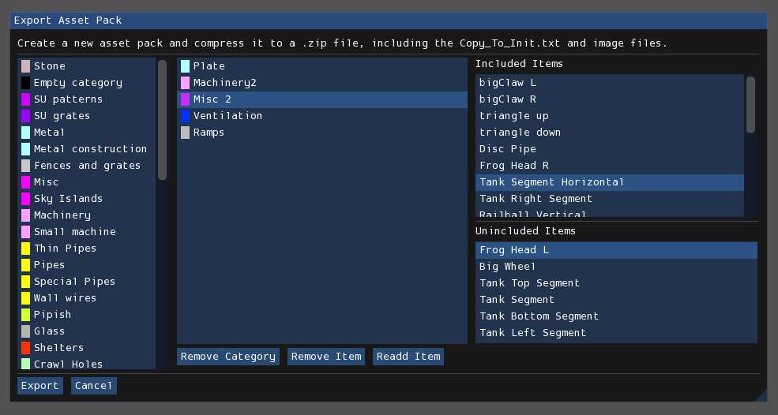
Task: Select Big Wheel in Unincluded Items
Action: [x=616, y=267]
